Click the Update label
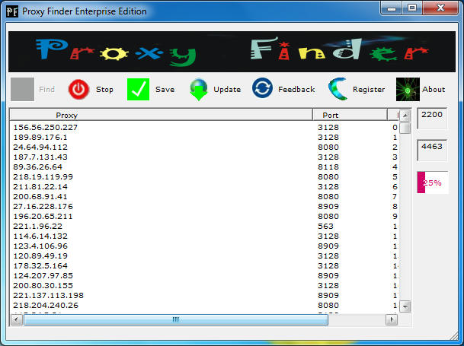 (x=227, y=90)
